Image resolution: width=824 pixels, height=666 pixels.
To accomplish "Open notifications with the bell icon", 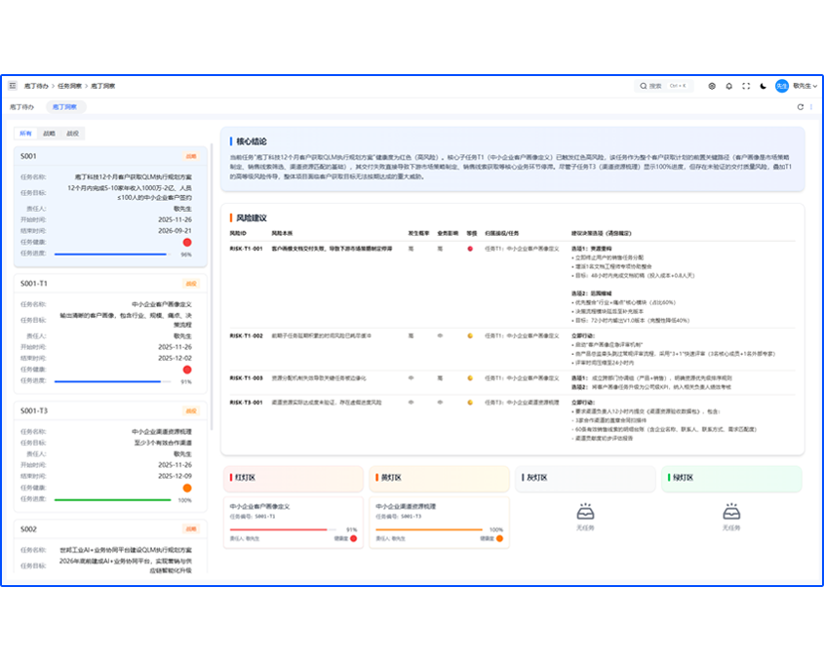I will tap(728, 86).
